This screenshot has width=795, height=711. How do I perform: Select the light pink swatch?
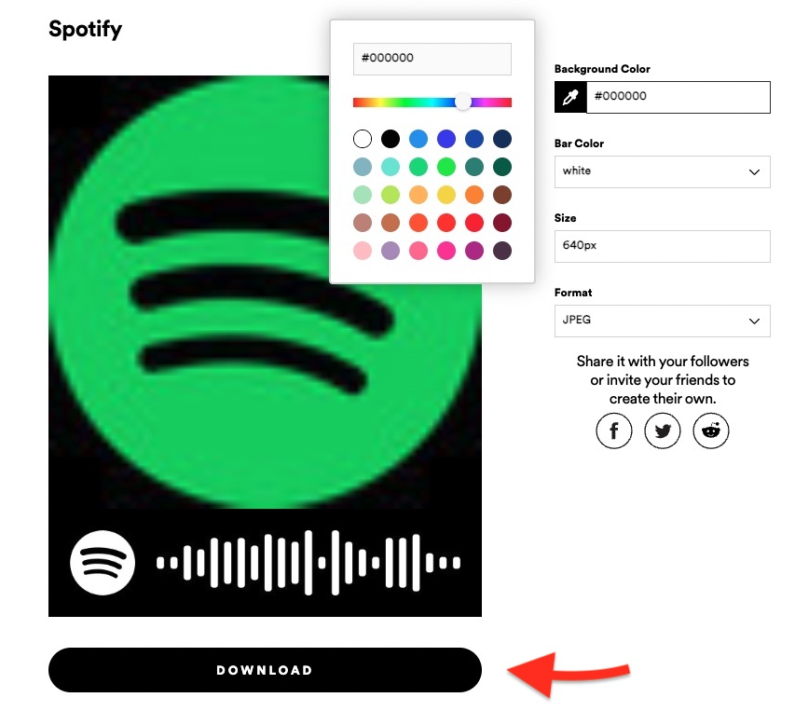click(x=363, y=251)
